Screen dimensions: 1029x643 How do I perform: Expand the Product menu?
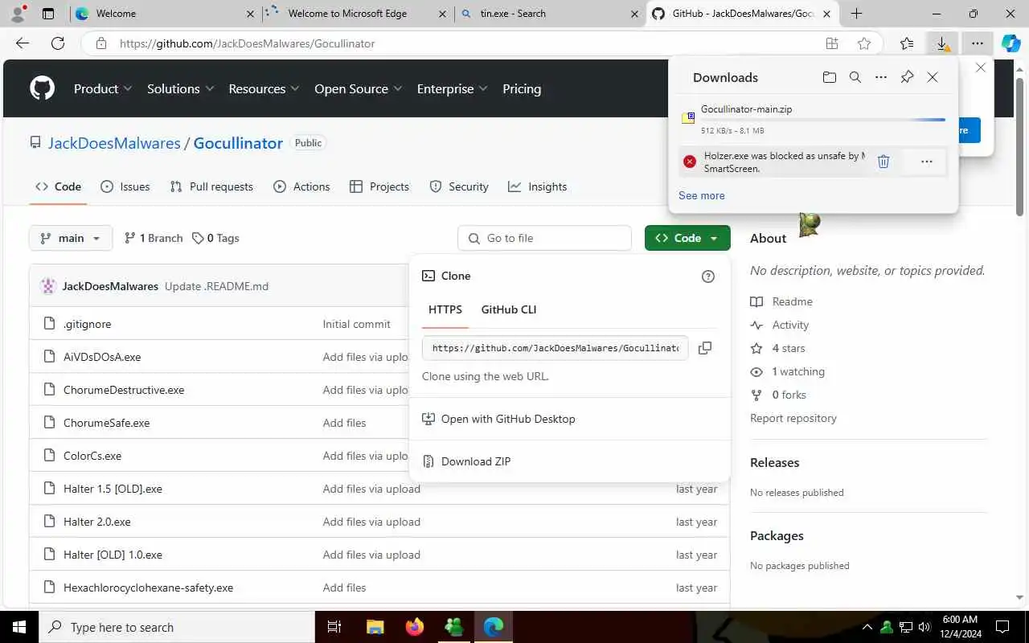[x=103, y=88]
